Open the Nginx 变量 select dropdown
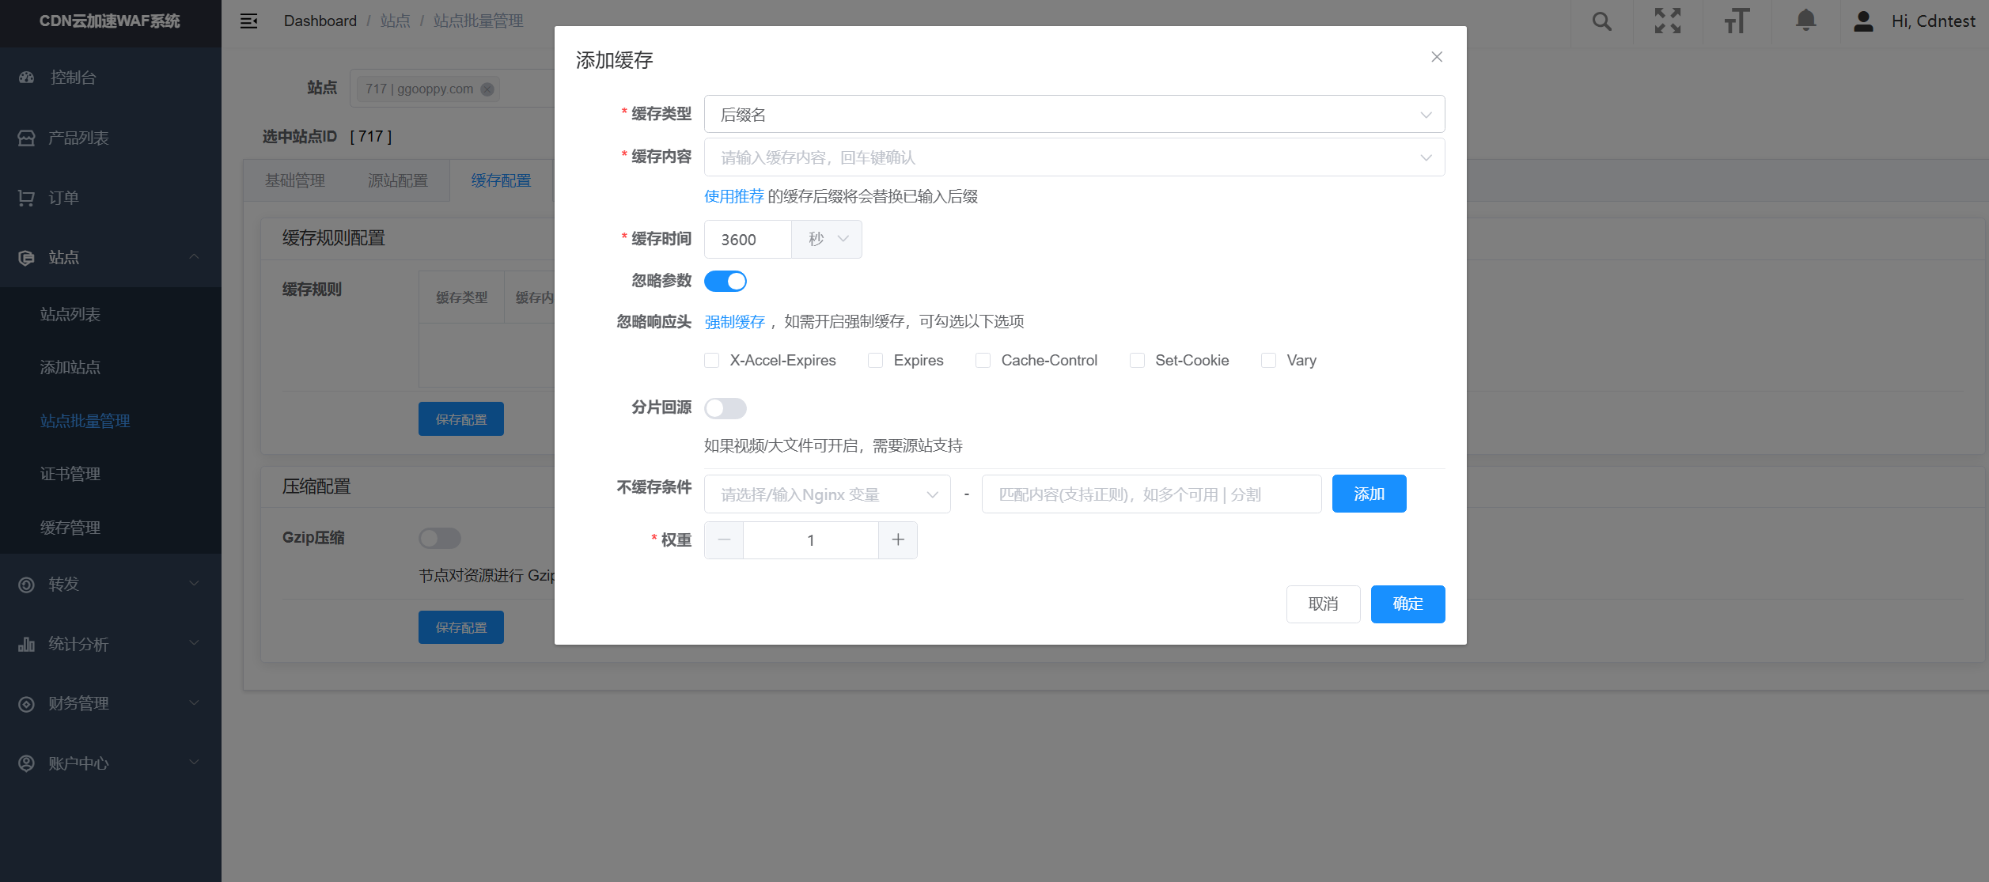Viewport: 1989px width, 882px height. [827, 494]
